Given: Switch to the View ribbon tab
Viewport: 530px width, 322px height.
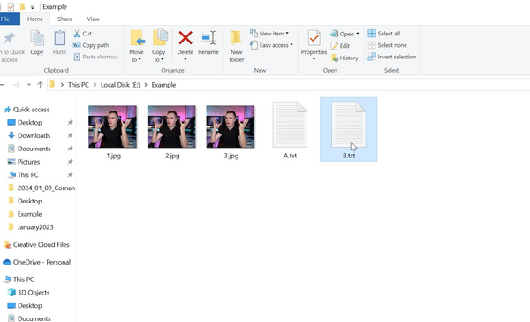Looking at the screenshot, I should click(94, 19).
